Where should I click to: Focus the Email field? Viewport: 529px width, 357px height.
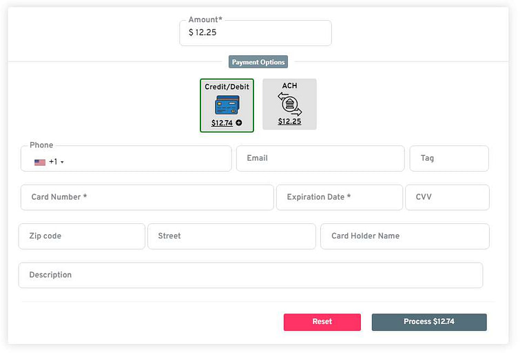(x=320, y=159)
